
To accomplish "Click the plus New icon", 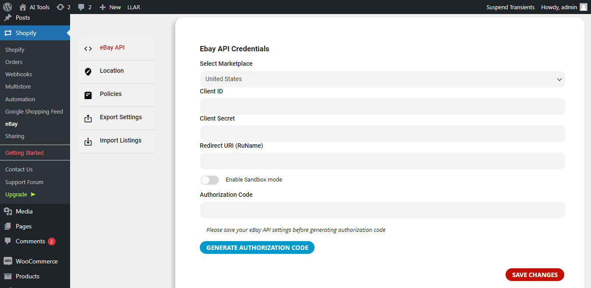I will tap(103, 7).
